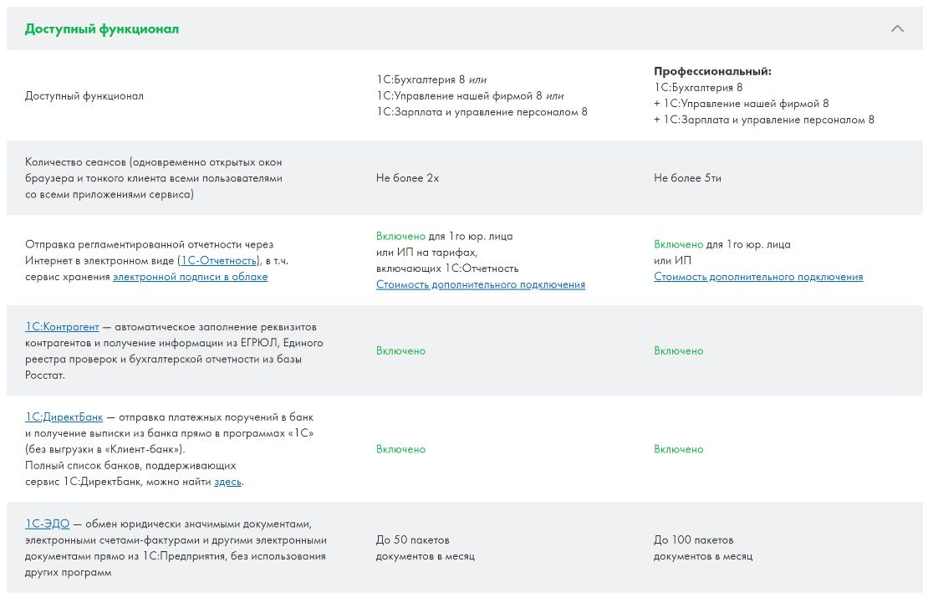This screenshot has height=598, width=928.
Task: Click the До 100 пакетов документов cell
Action: 703,548
